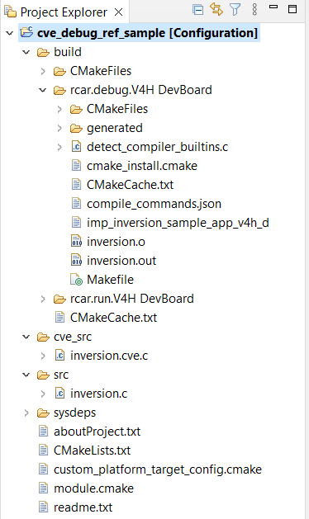The height and width of the screenshot is (519, 309).
Task: Close the Project Explorer tab
Action: (x=118, y=12)
